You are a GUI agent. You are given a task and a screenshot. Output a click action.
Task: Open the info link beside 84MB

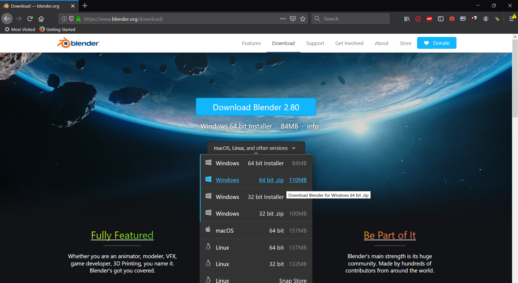[313, 126]
